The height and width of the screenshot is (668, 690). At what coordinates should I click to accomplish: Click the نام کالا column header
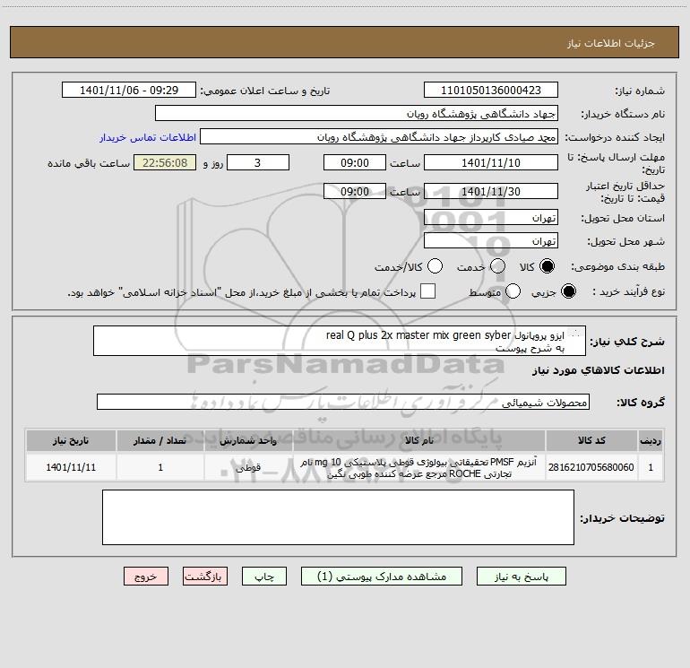click(419, 441)
